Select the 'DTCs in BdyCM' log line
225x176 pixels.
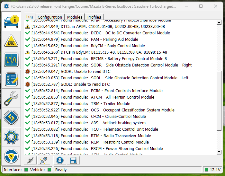coord(99,52)
